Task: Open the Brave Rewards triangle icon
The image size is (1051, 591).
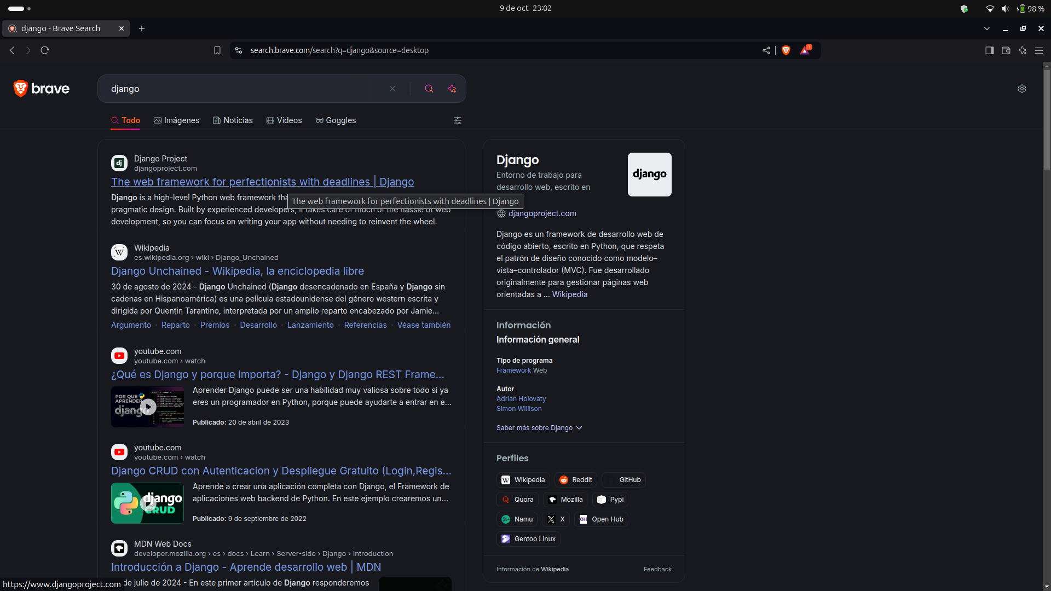Action: [x=805, y=50]
